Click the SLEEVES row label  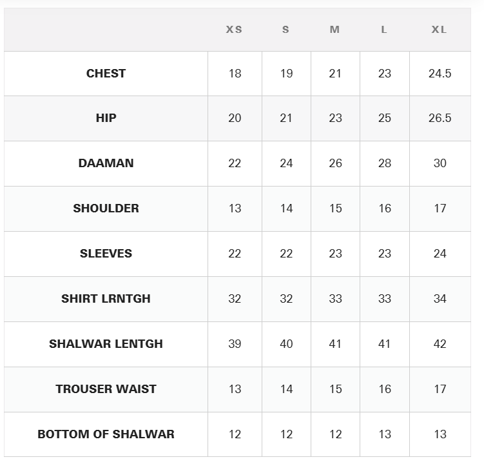106,254
